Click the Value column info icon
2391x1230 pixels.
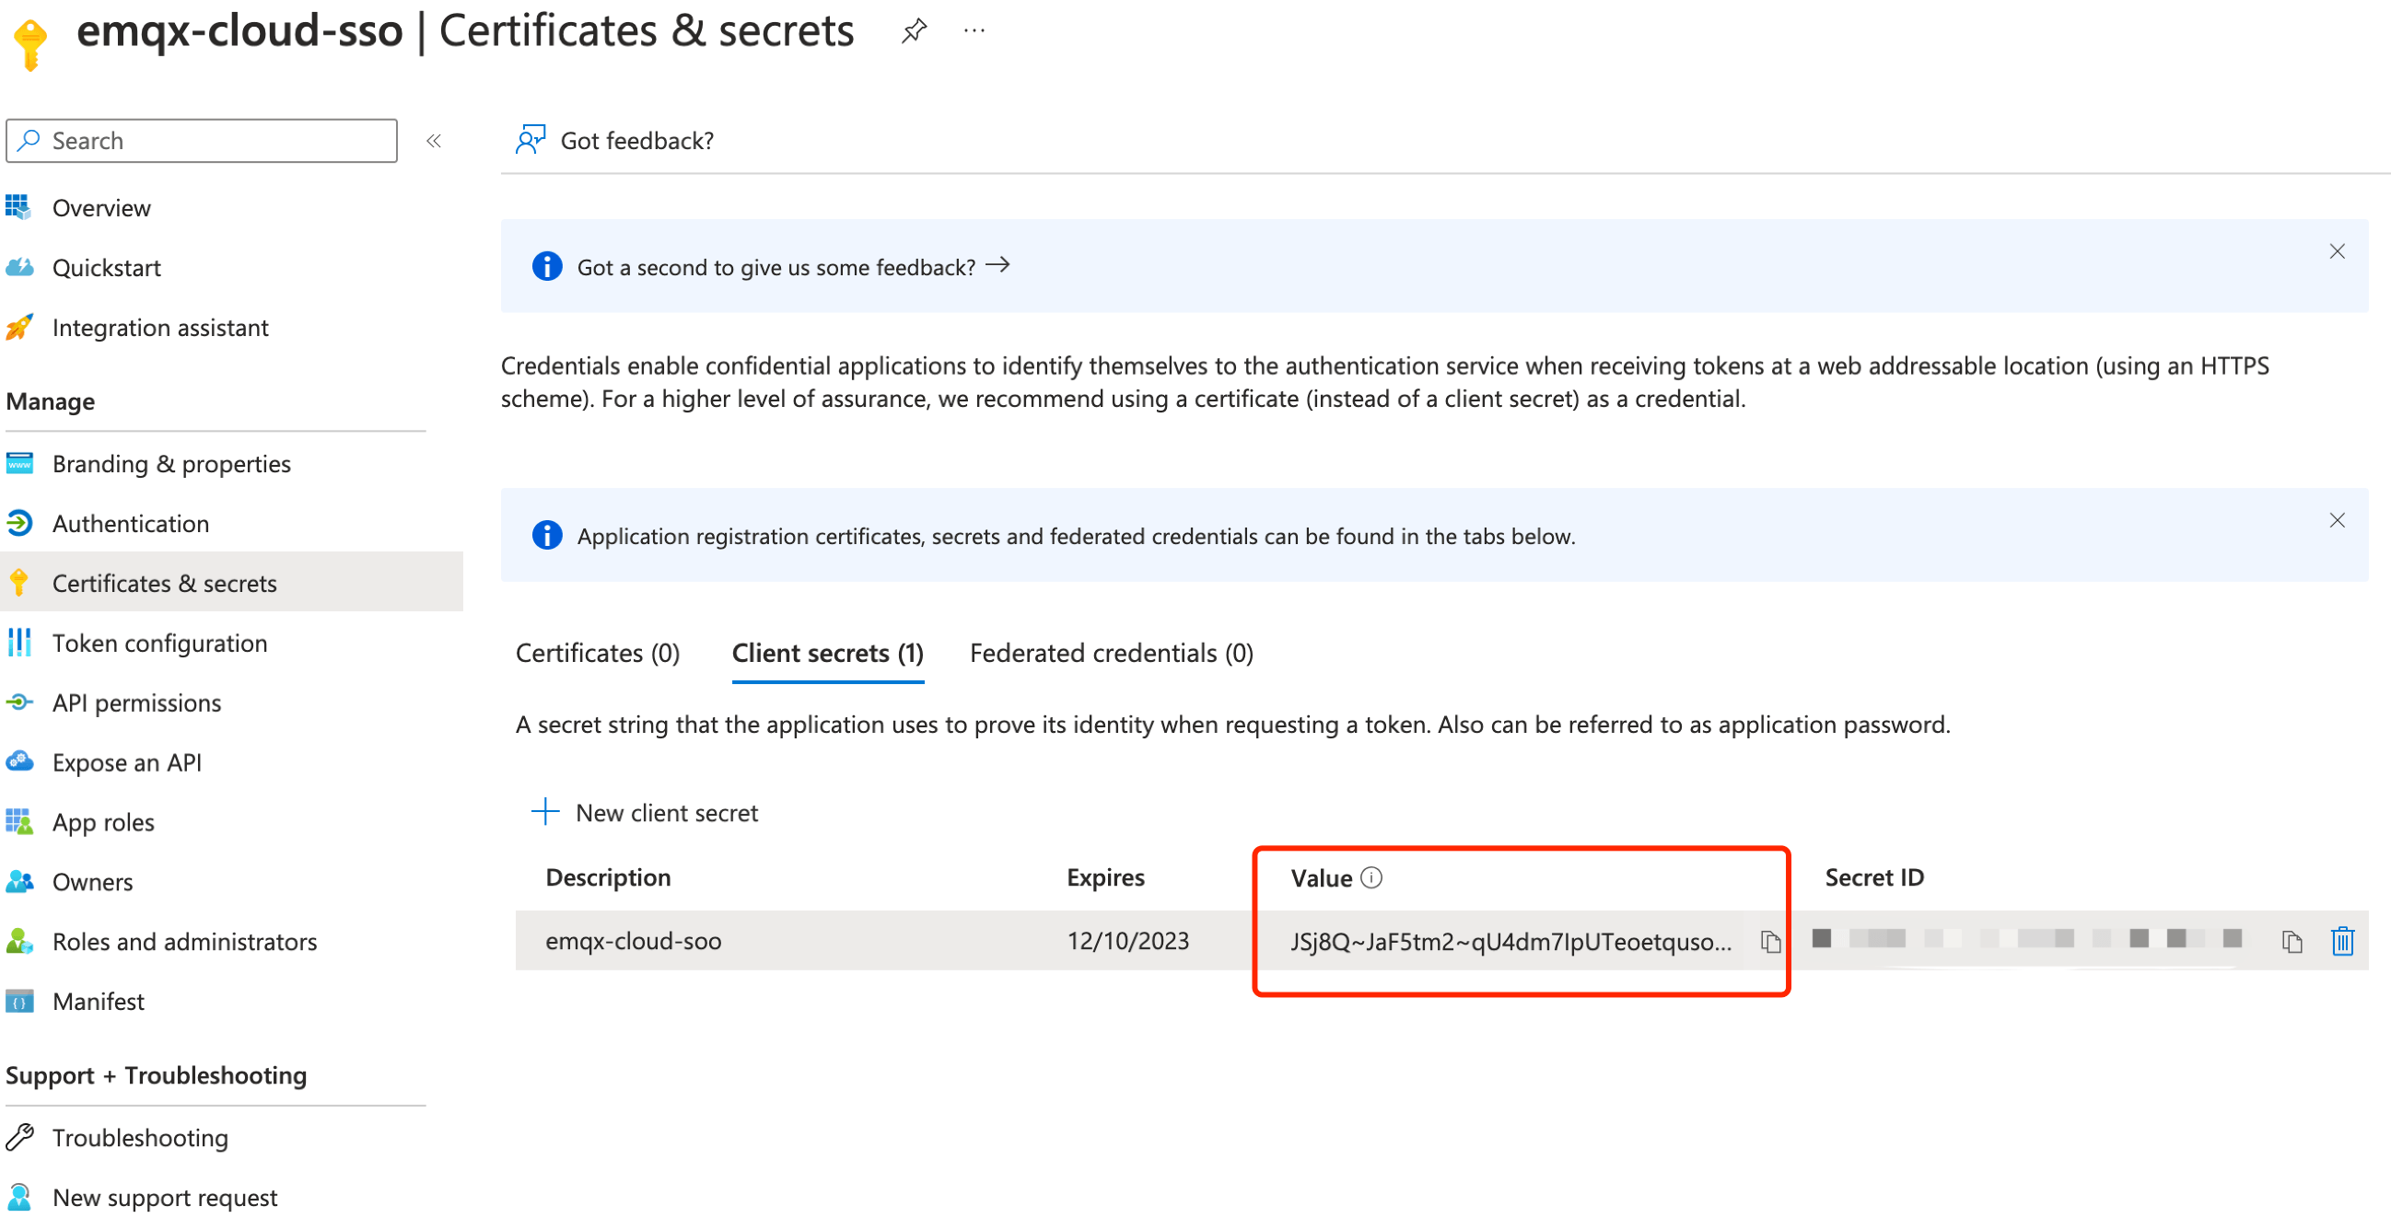[x=1370, y=877]
